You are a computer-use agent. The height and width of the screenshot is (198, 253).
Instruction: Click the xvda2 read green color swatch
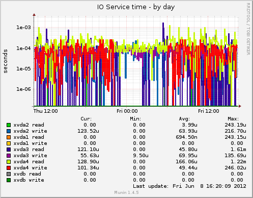[x=9, y=125]
